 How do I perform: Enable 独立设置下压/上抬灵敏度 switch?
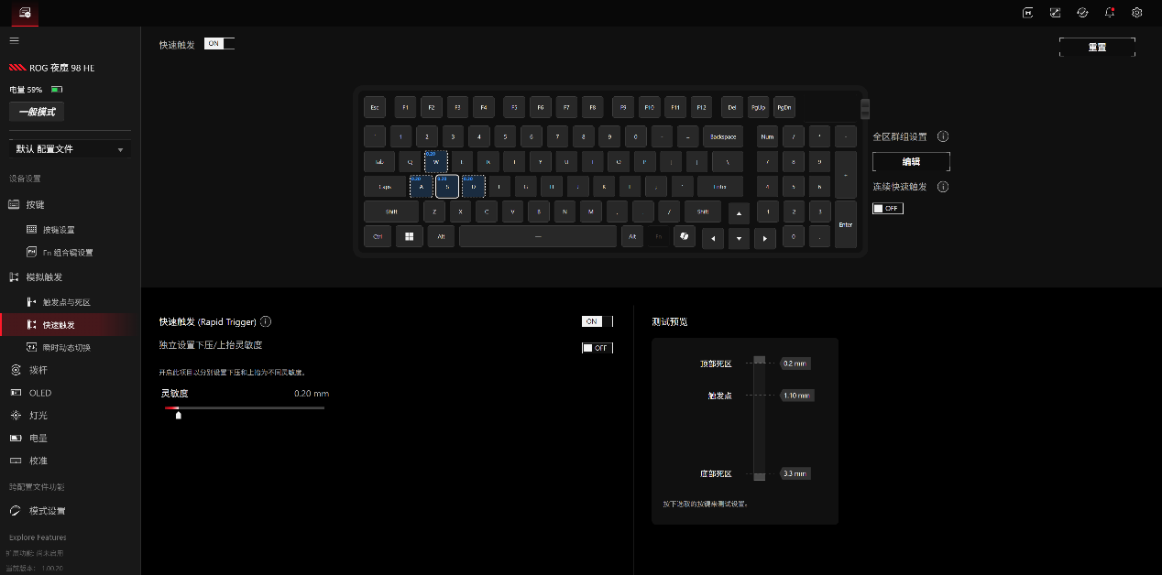597,348
